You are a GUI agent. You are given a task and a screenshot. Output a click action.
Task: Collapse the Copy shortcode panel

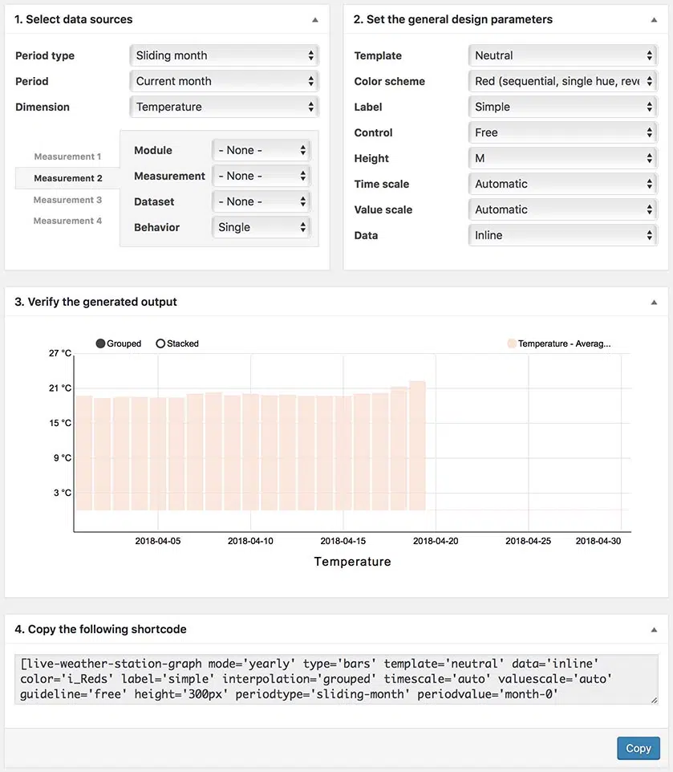pyautogui.click(x=654, y=630)
